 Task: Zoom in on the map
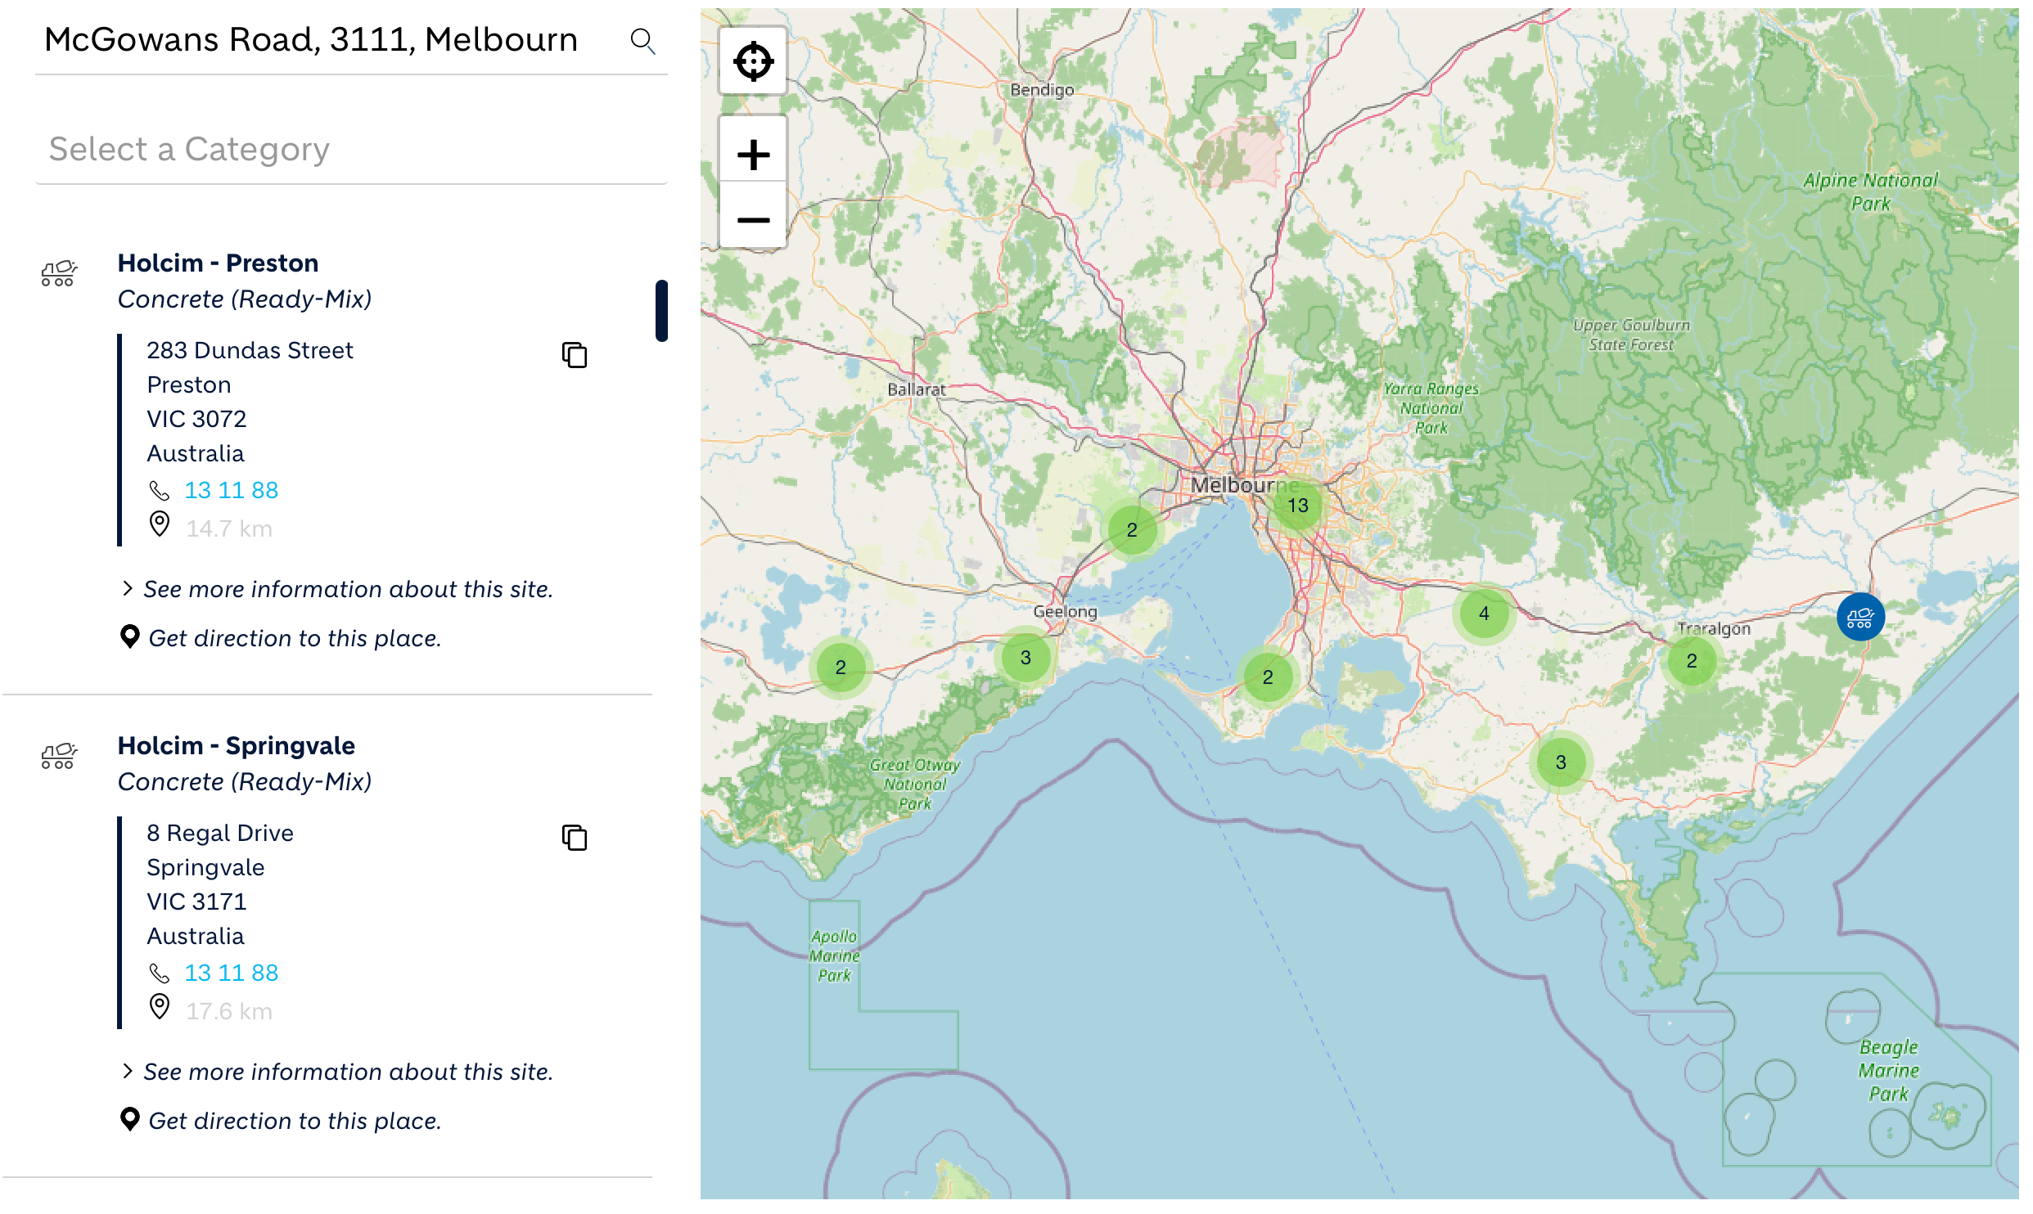[x=753, y=154]
